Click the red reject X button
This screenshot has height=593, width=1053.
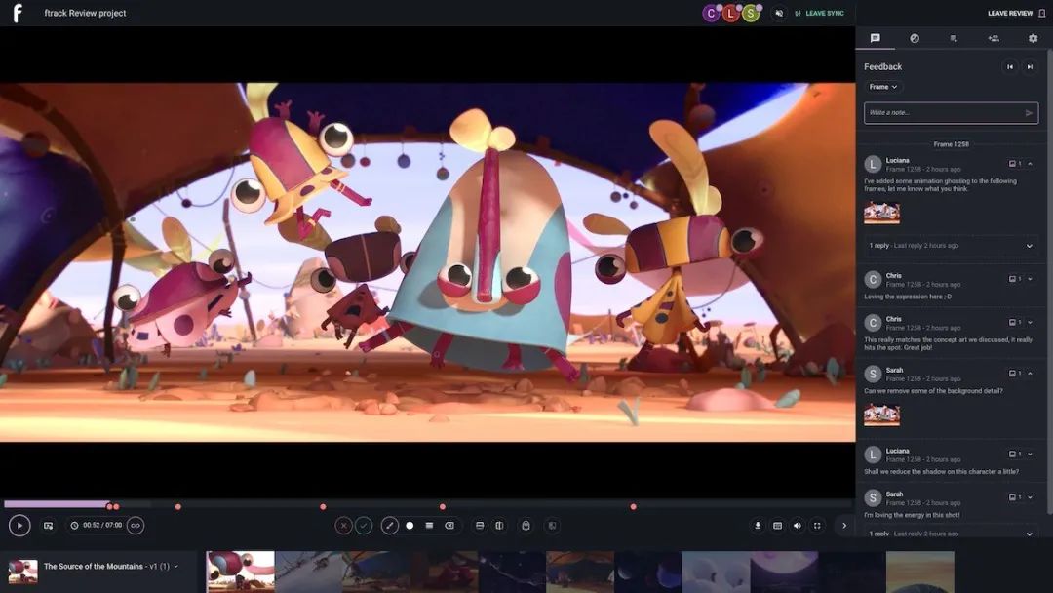(x=343, y=526)
